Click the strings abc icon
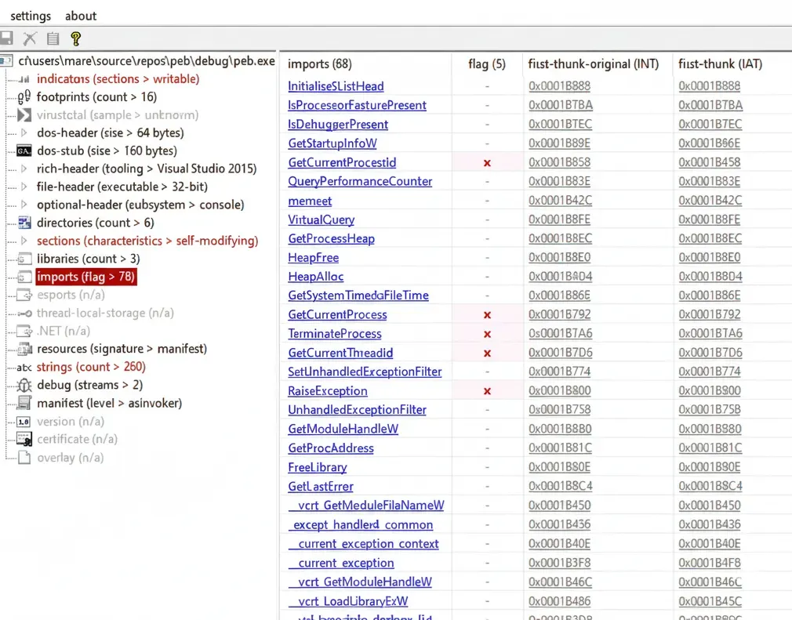This screenshot has width=792, height=620. (24, 368)
